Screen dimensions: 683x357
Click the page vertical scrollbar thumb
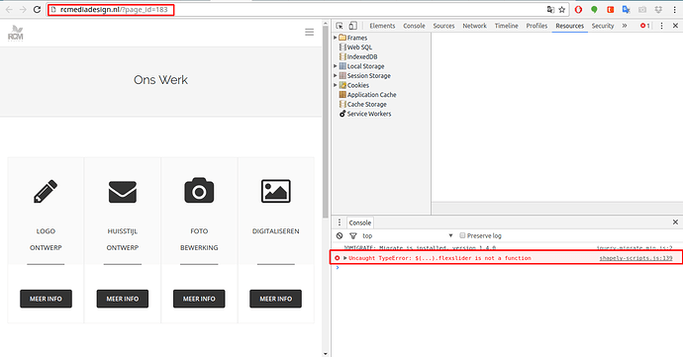coord(326,122)
